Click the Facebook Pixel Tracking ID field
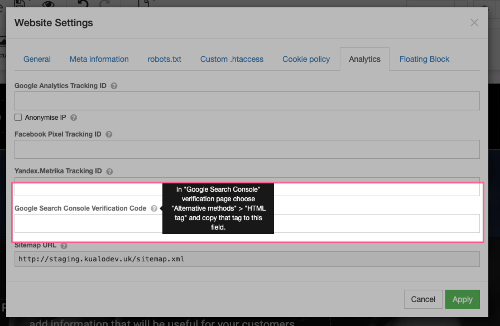The image size is (500, 326). 247,149
